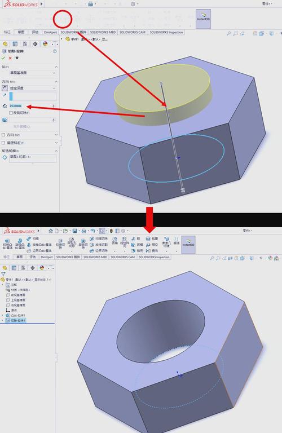Click the Linear Pattern tool in lower ribbon
The height and width of the screenshot is (433, 282).
pos(125,242)
